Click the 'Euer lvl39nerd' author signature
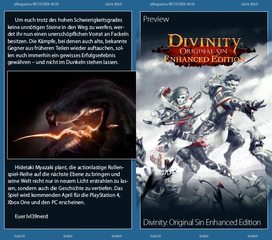The width and height of the screenshot is (272, 240). pos(31,216)
